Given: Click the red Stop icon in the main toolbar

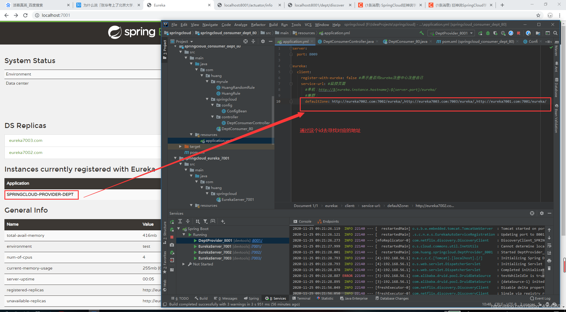Looking at the screenshot, I should [x=519, y=33].
